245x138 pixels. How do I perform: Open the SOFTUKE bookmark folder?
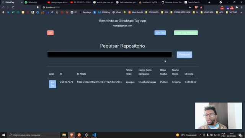click(x=231, y=12)
